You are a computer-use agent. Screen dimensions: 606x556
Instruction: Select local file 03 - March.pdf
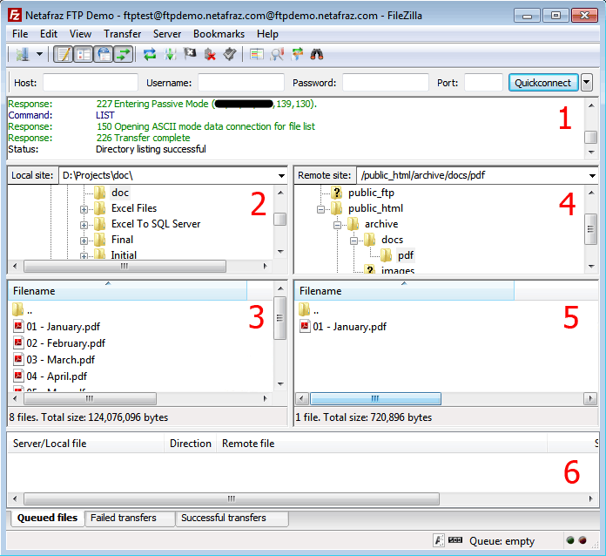[54, 360]
